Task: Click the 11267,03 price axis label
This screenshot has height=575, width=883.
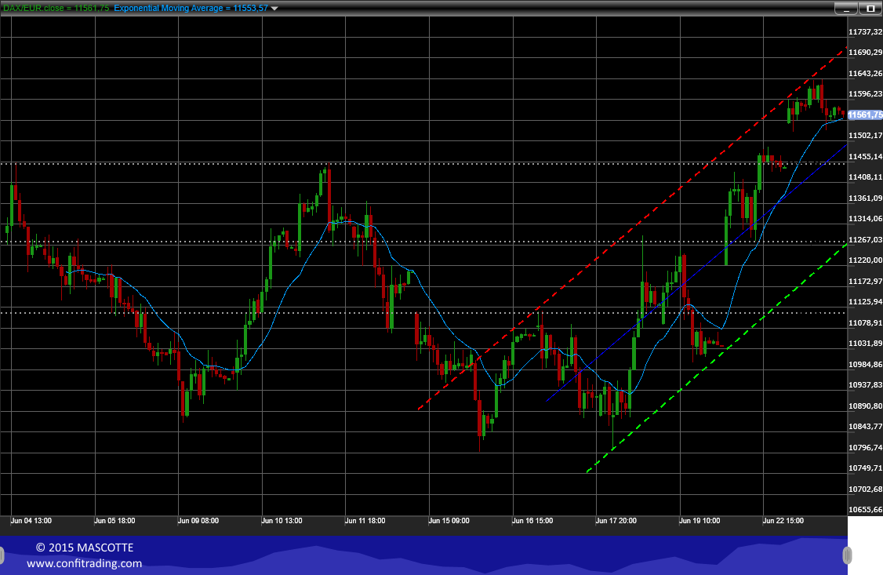Action: tap(865, 240)
